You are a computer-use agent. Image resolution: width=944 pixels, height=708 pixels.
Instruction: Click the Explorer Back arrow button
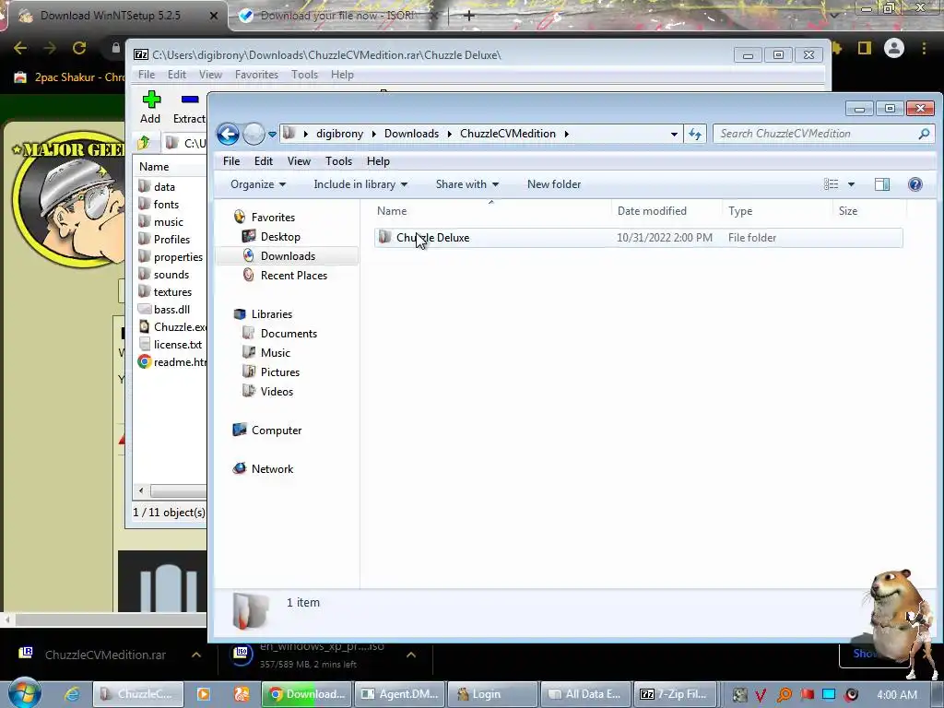coord(229,134)
